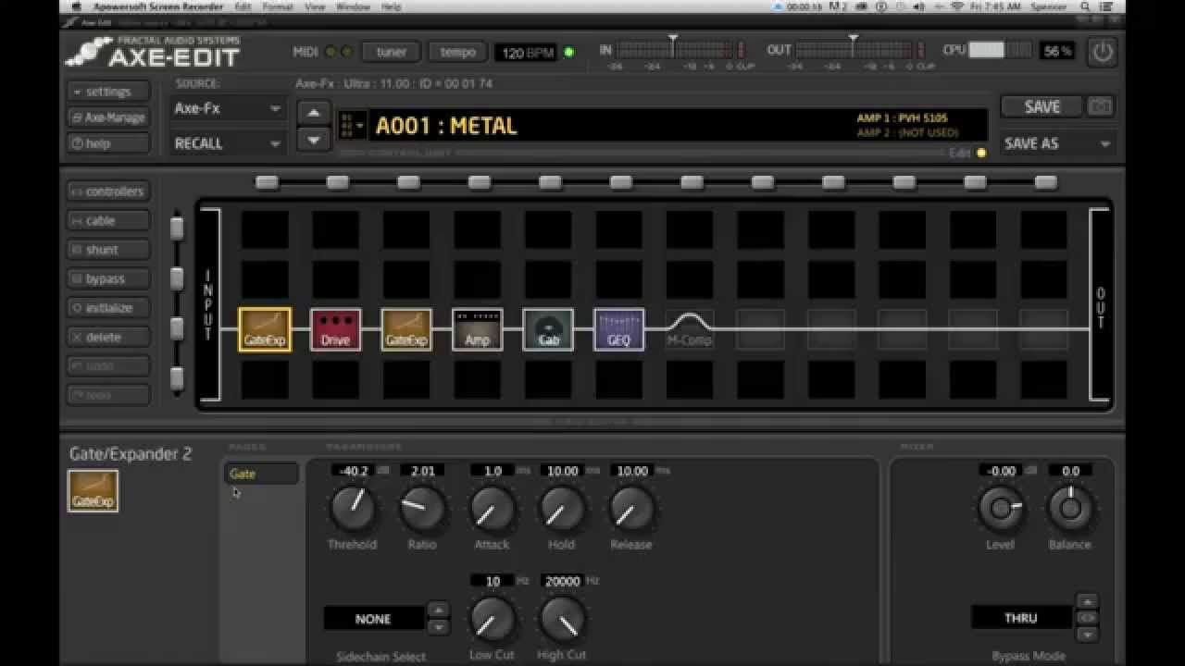Open the THRU bypass mode selector
1185x666 pixels.
1021,618
